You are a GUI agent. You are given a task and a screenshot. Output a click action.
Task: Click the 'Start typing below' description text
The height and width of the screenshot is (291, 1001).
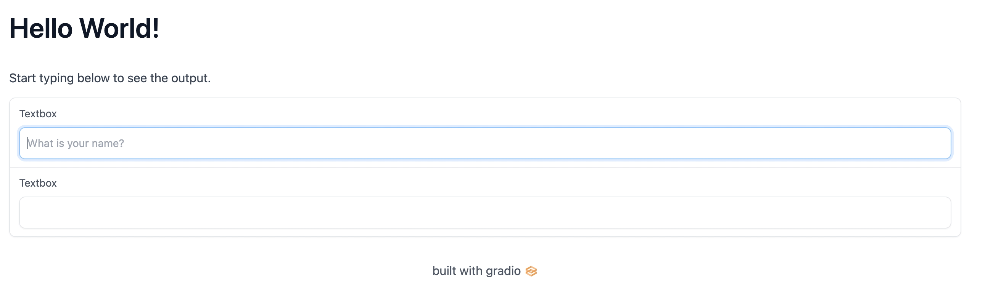(x=110, y=78)
